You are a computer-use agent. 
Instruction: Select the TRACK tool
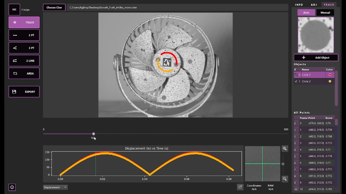24,22
